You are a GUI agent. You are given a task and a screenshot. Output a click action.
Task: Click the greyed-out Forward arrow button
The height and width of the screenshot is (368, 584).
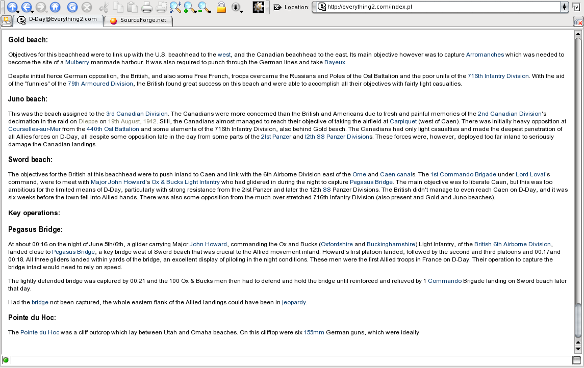(41, 7)
